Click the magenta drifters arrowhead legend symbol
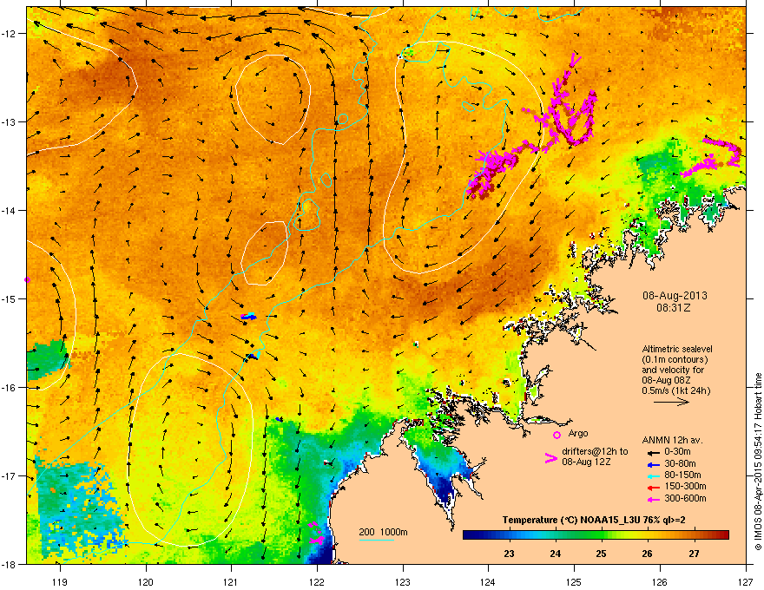This screenshot has width=764, height=590. tap(551, 458)
